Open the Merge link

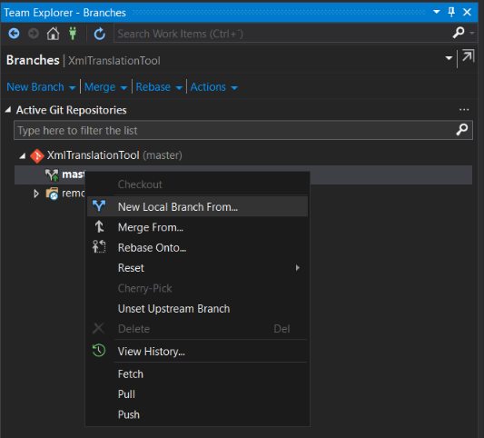100,87
